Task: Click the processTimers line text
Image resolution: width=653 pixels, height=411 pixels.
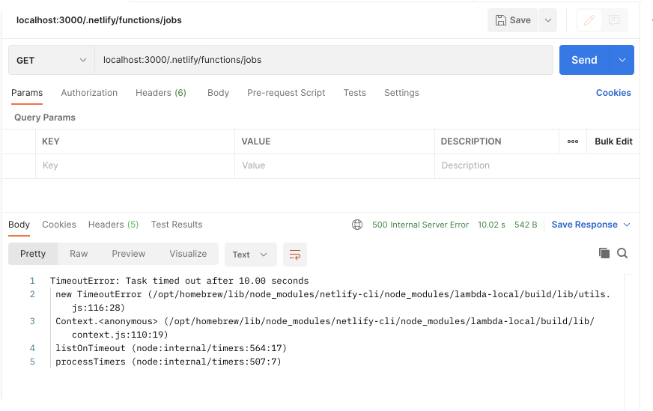Action: (168, 362)
